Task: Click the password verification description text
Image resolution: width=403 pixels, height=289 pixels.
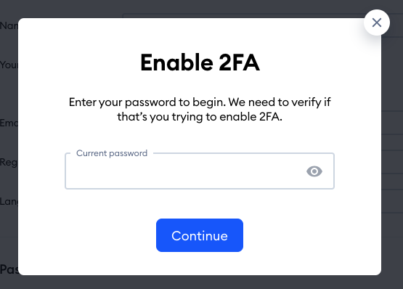Action: coord(200,110)
